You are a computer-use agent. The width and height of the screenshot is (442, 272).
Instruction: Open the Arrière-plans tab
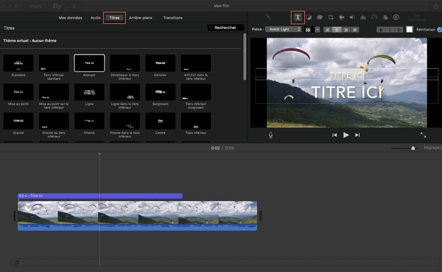tap(141, 17)
